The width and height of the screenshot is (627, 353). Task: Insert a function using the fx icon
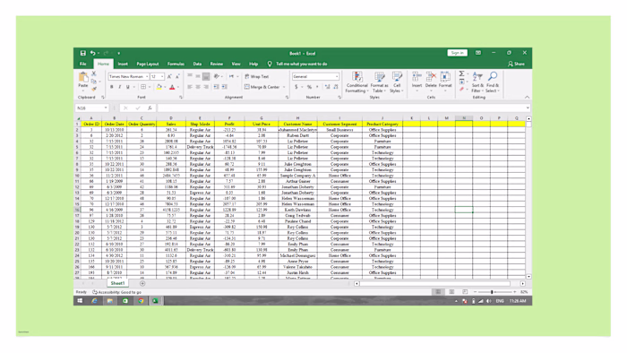pos(150,108)
